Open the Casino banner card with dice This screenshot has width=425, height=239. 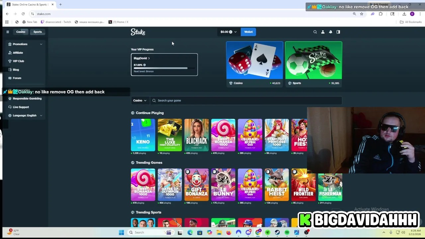tap(255, 64)
